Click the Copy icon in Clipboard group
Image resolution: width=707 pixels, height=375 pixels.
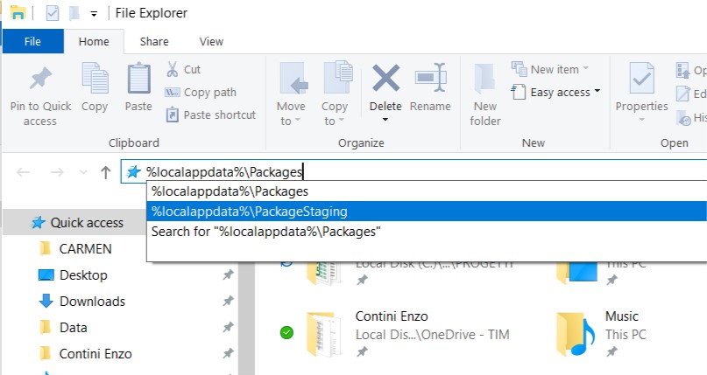coord(95,80)
